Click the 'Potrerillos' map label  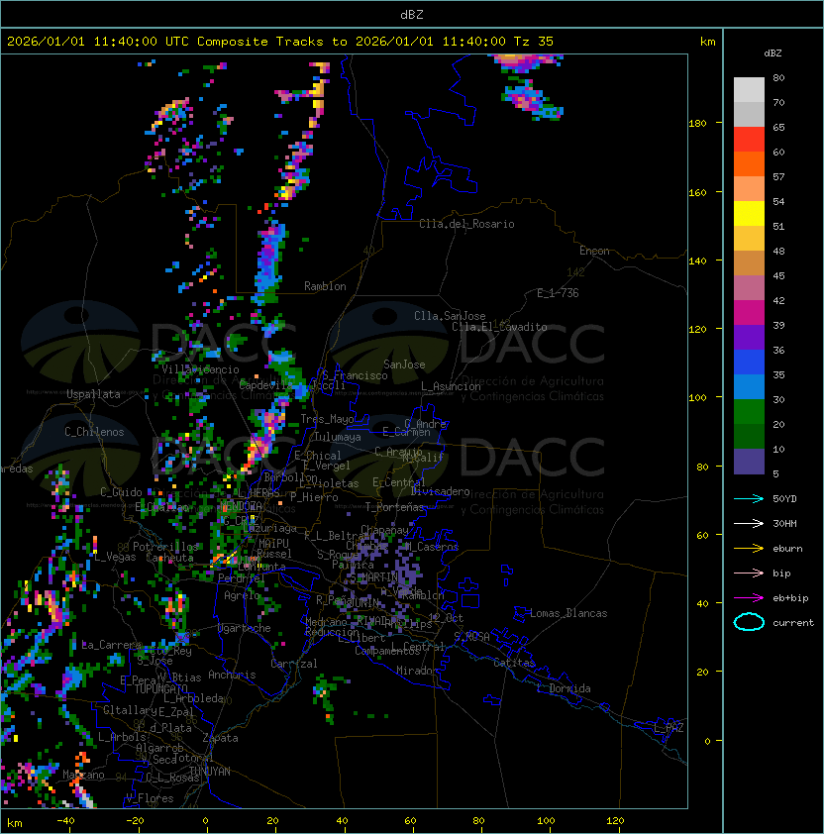click(165, 547)
